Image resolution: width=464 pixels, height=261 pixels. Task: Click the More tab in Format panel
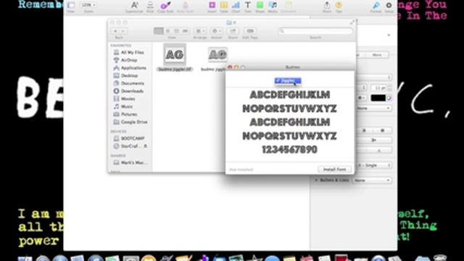[x=377, y=55]
